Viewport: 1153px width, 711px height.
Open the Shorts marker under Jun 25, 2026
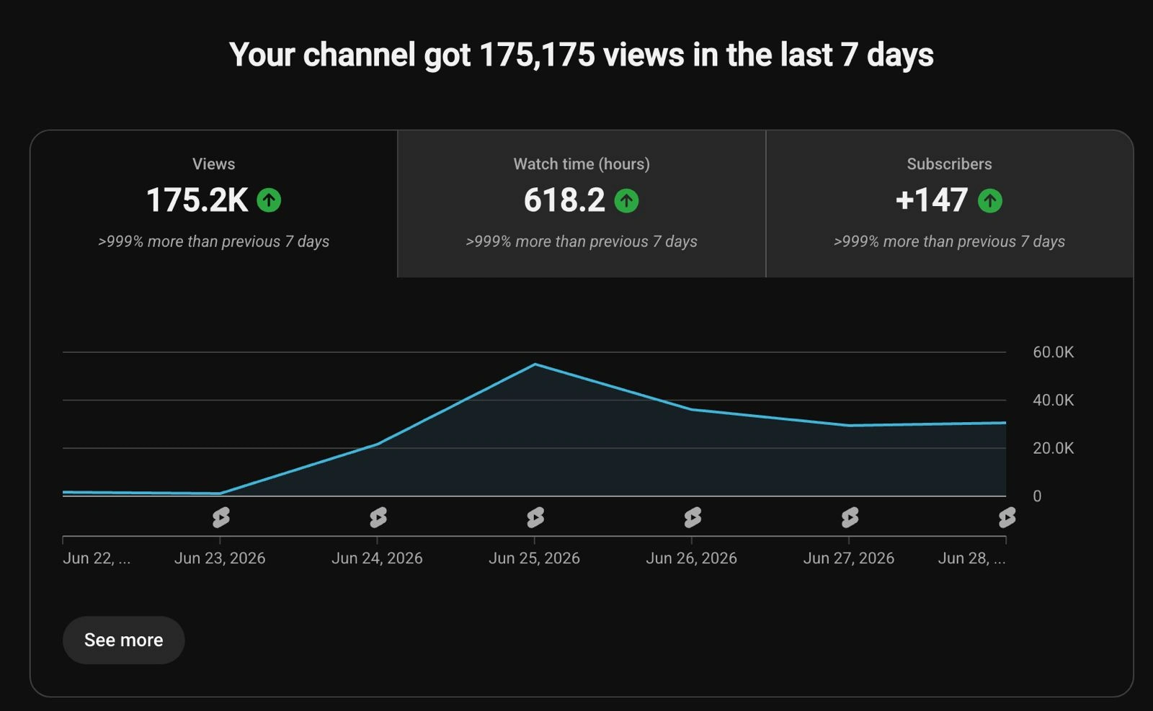(535, 517)
